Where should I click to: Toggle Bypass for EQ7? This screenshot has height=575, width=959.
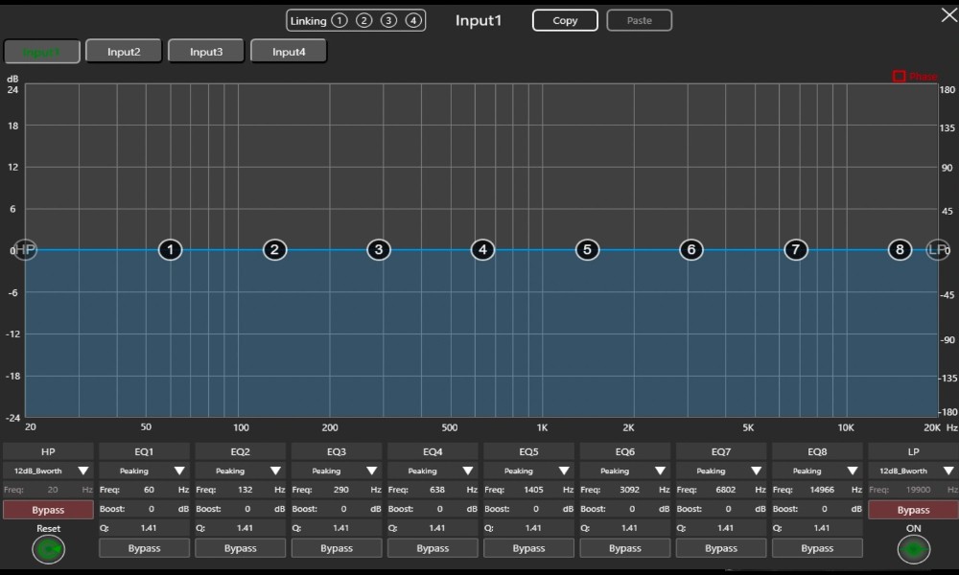721,548
